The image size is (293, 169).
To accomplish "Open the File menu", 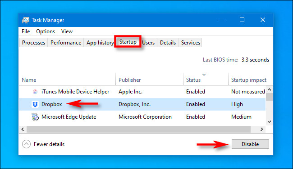I will click(26, 31).
